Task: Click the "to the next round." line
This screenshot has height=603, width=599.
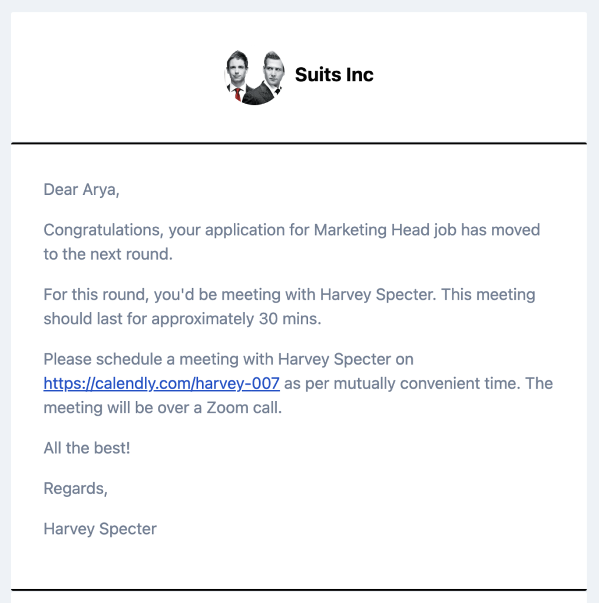Action: pos(108,254)
